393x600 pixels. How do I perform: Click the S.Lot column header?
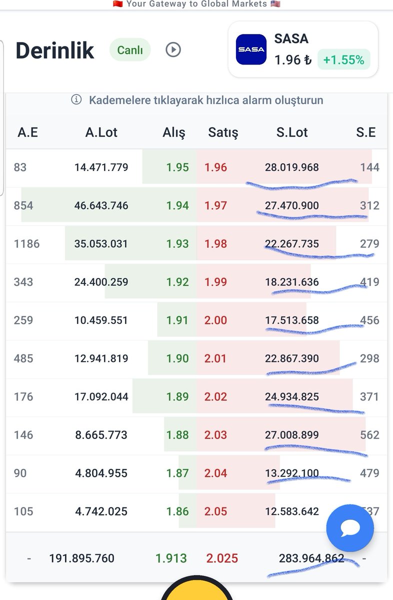292,132
